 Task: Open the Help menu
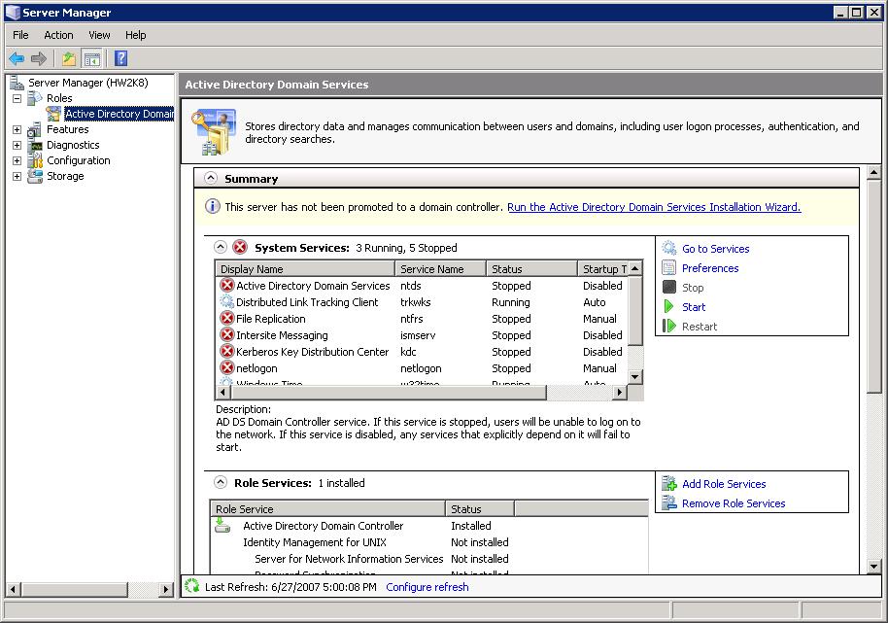point(135,35)
